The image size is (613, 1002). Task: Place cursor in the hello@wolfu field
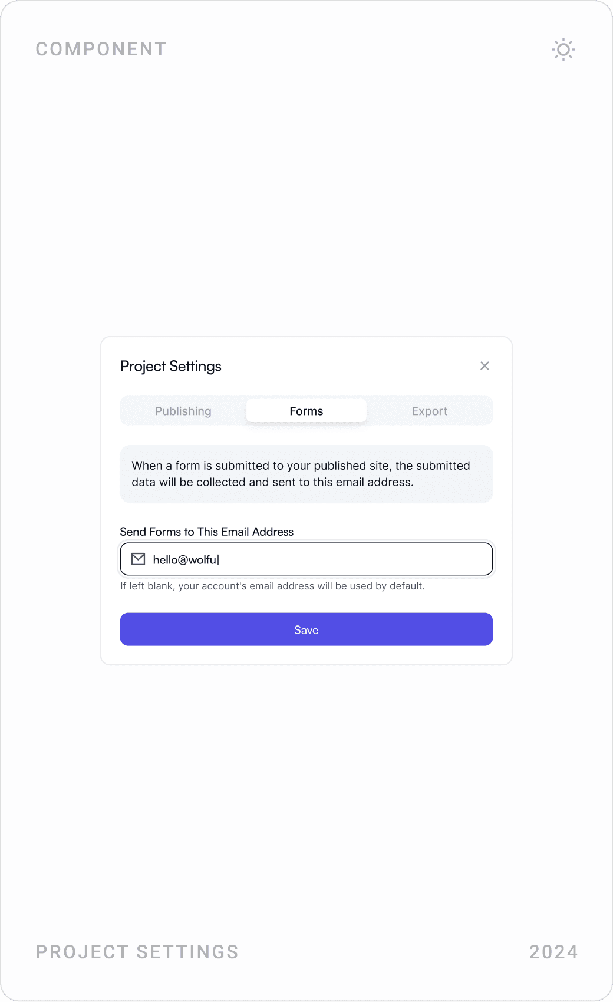coord(265,558)
